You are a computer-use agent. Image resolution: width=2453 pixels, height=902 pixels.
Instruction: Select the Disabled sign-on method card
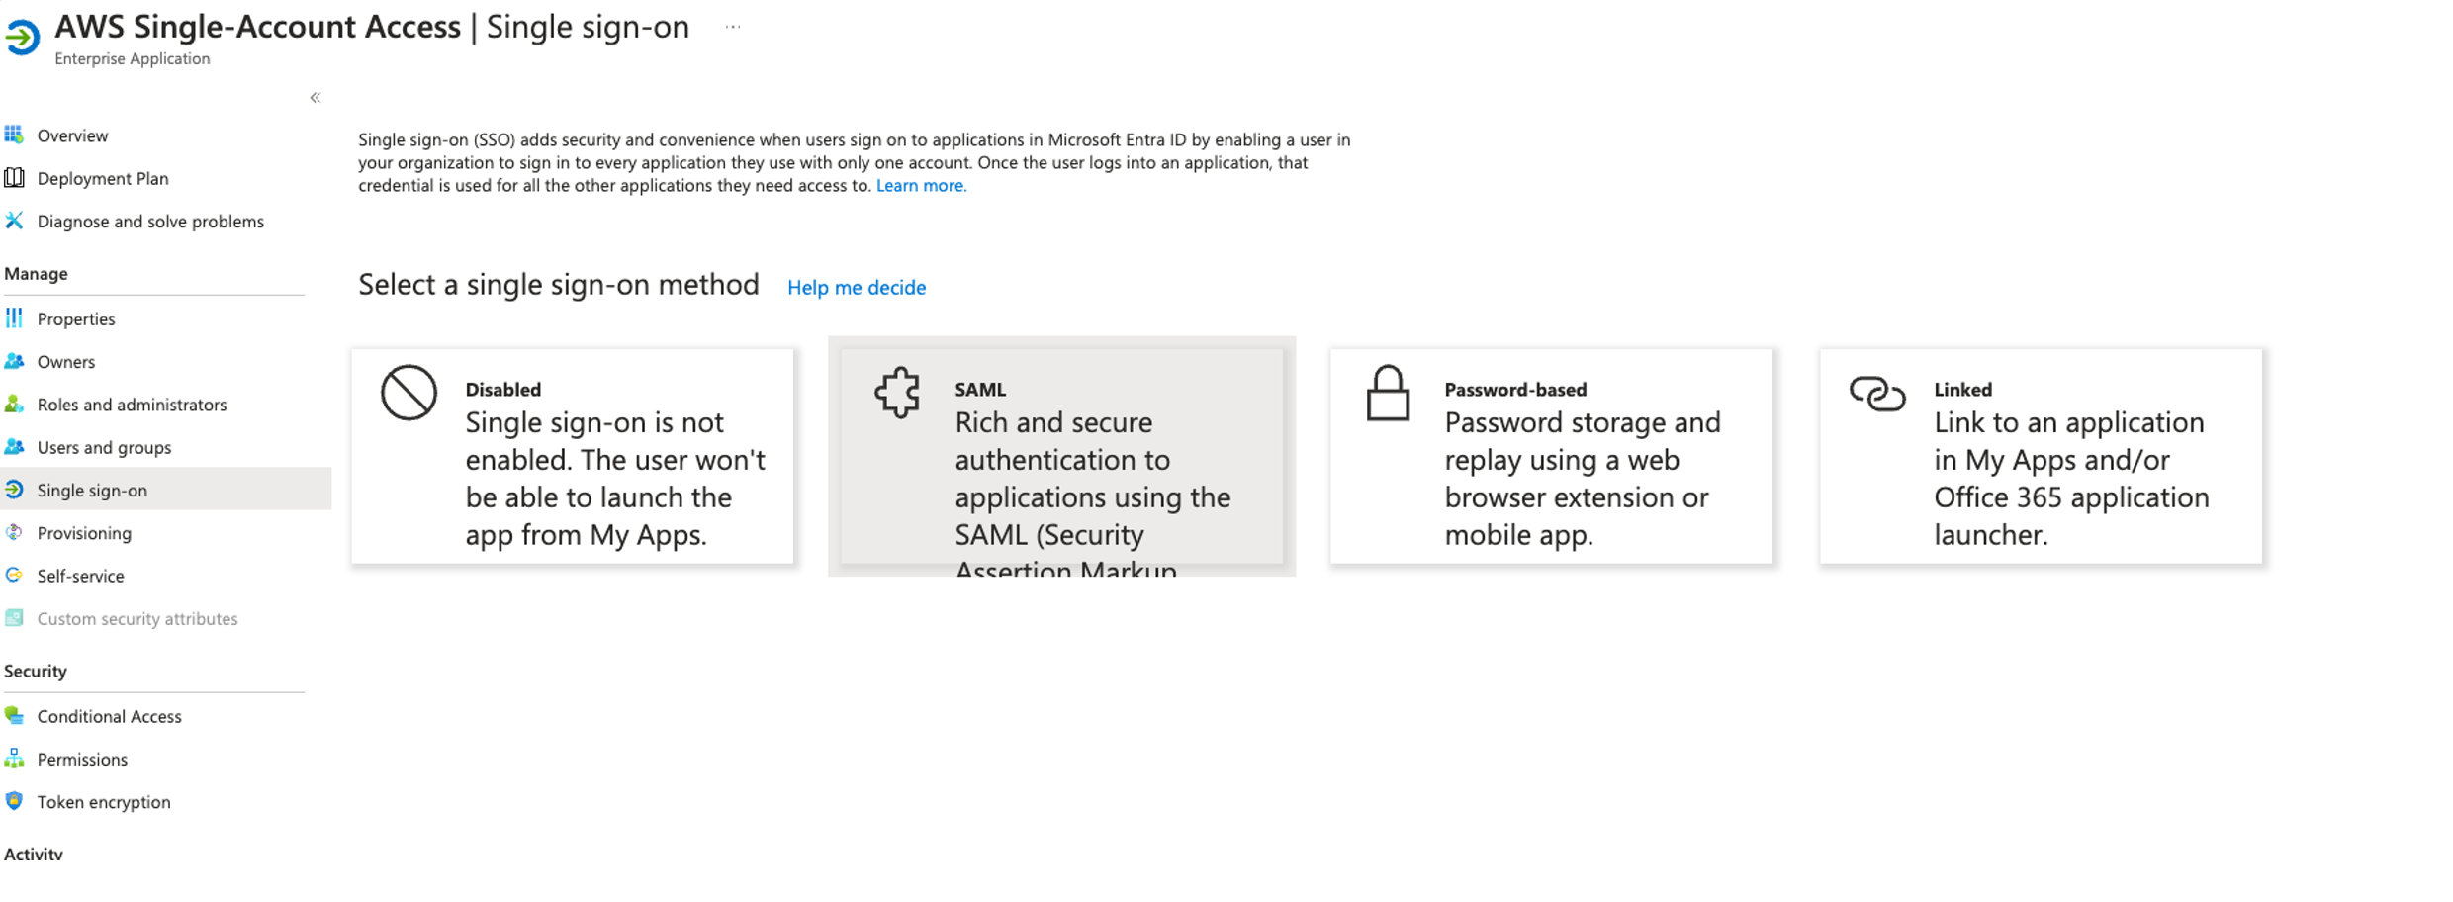(572, 456)
